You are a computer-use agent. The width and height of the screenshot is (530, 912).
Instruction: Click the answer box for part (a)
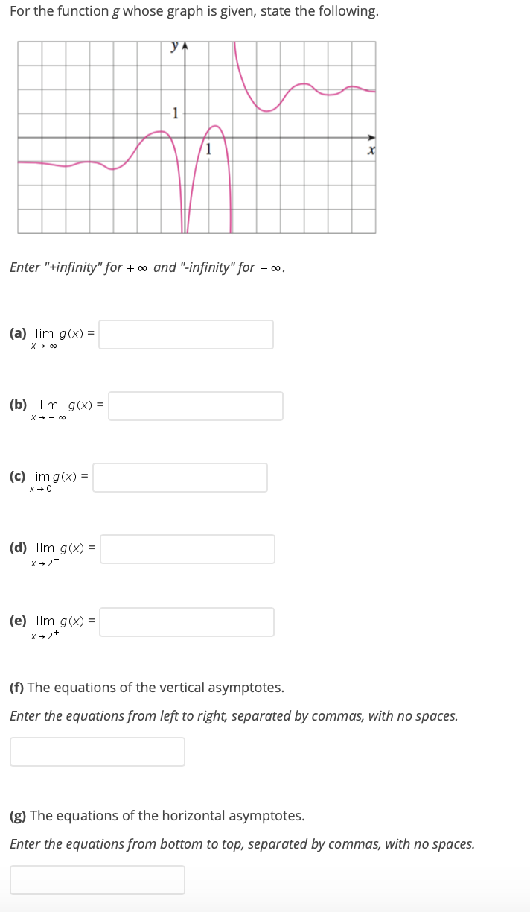point(185,334)
